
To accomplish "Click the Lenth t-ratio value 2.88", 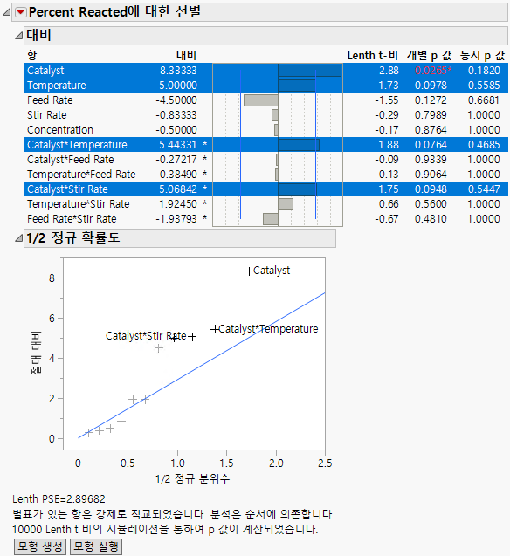I will point(389,70).
